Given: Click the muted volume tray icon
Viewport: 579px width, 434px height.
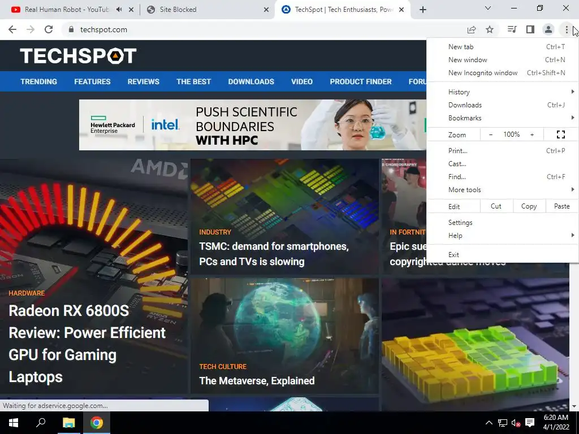Looking at the screenshot, I should [516, 423].
